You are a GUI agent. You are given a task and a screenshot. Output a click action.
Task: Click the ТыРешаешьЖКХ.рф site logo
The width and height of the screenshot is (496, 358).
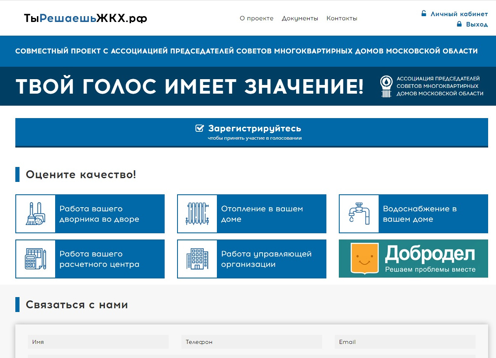pos(85,18)
